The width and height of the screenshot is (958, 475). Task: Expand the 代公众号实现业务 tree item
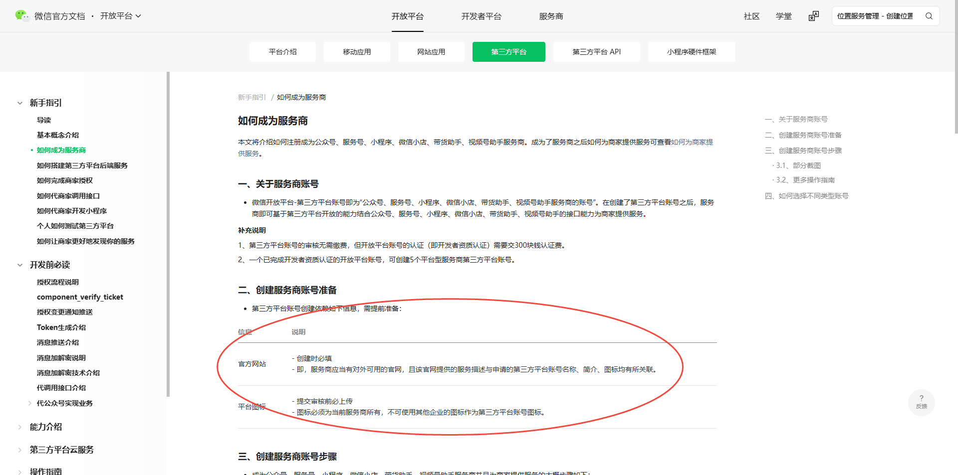30,403
